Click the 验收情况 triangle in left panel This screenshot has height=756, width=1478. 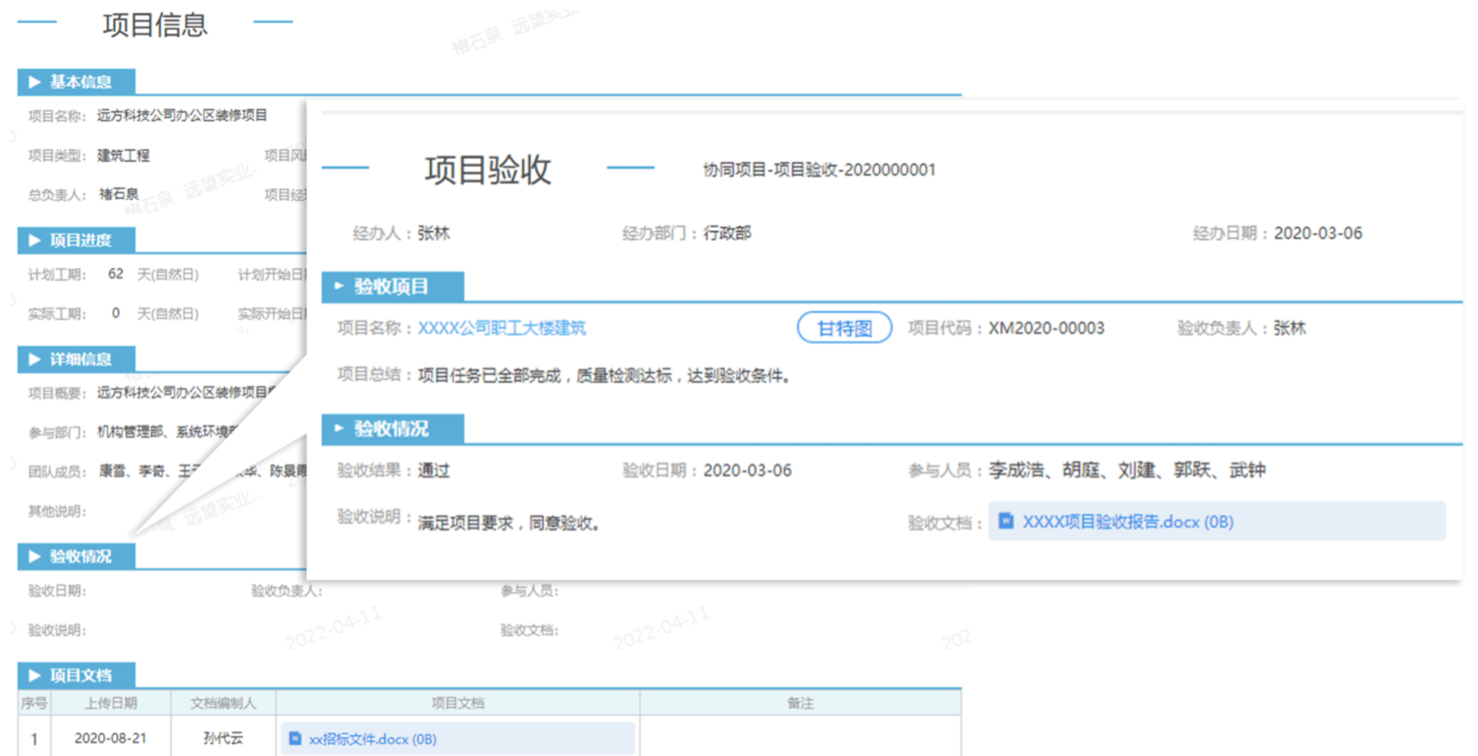(34, 556)
